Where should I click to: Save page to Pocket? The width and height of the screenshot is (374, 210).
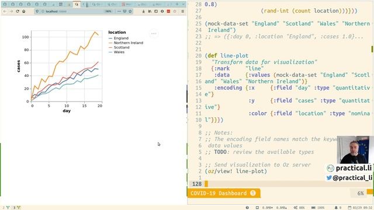click(x=124, y=11)
